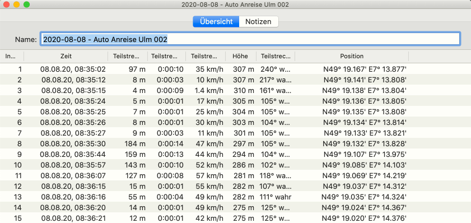Select time cell 08.08.20, 08:36:16

[x=73, y=197]
